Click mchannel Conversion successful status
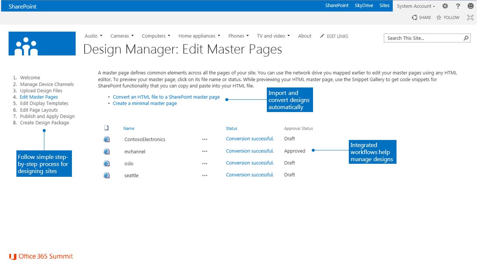Image resolution: width=477 pixels, height=268 pixels. [250, 151]
